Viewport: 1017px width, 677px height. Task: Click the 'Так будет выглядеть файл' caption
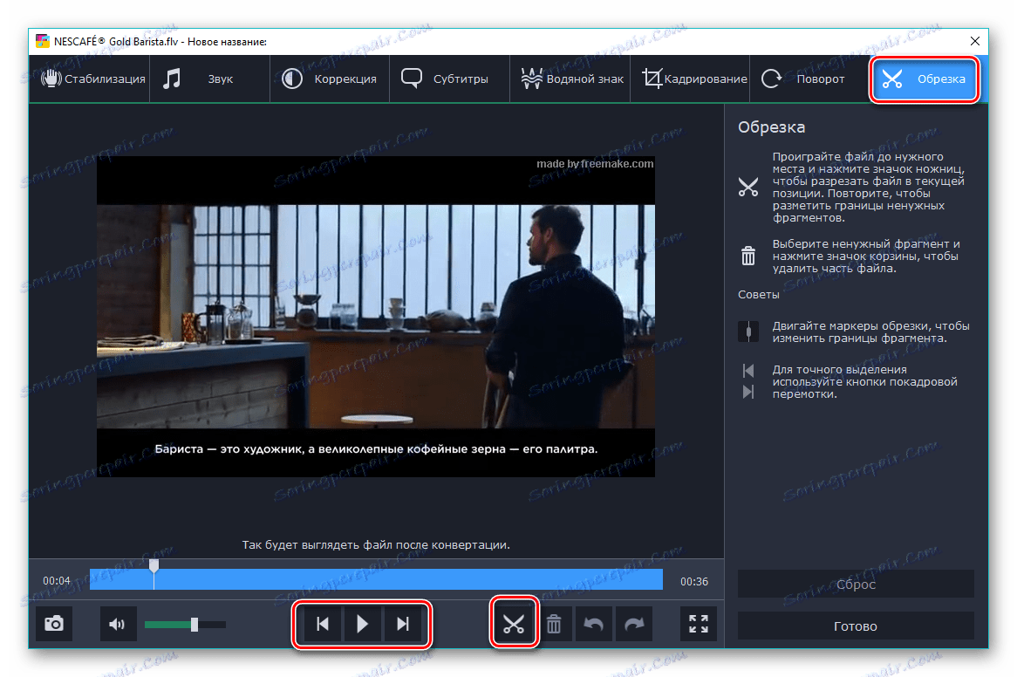point(376,544)
